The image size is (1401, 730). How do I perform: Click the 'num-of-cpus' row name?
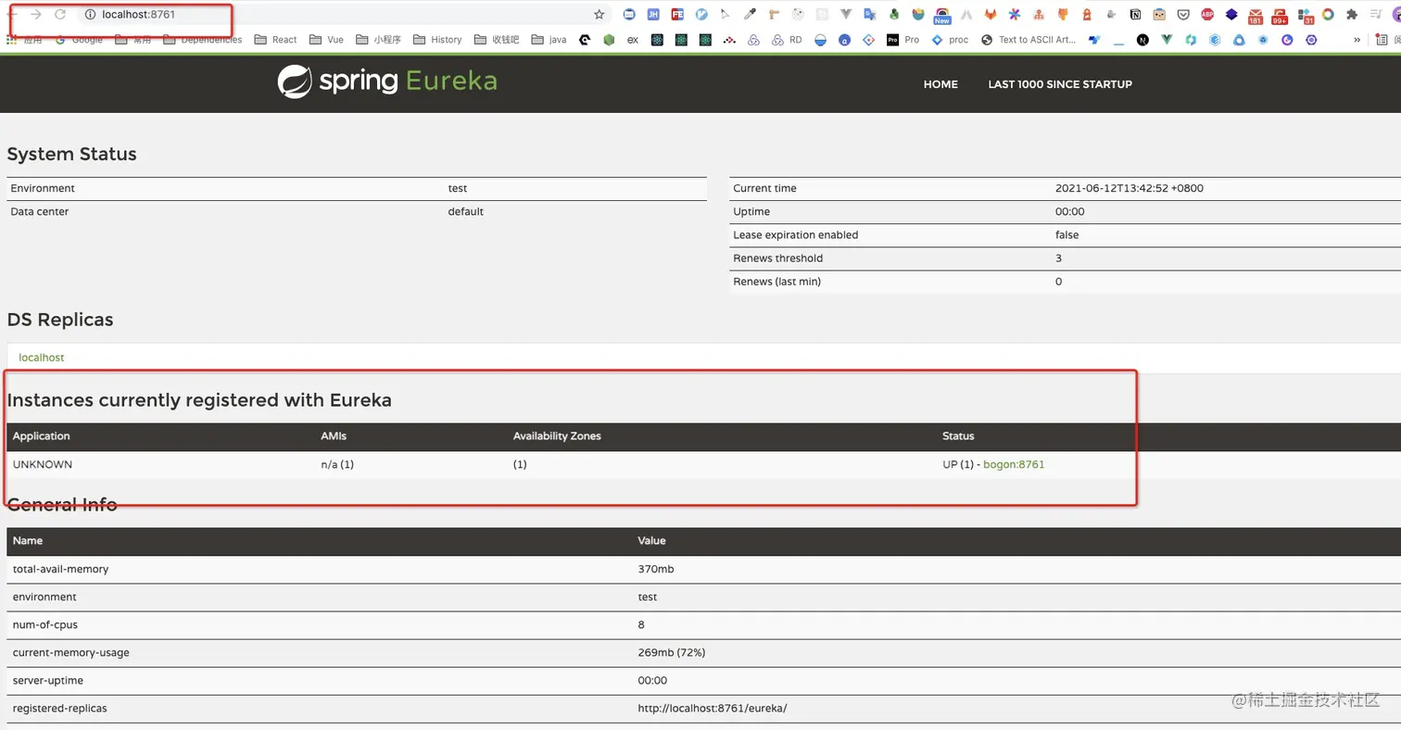(45, 625)
